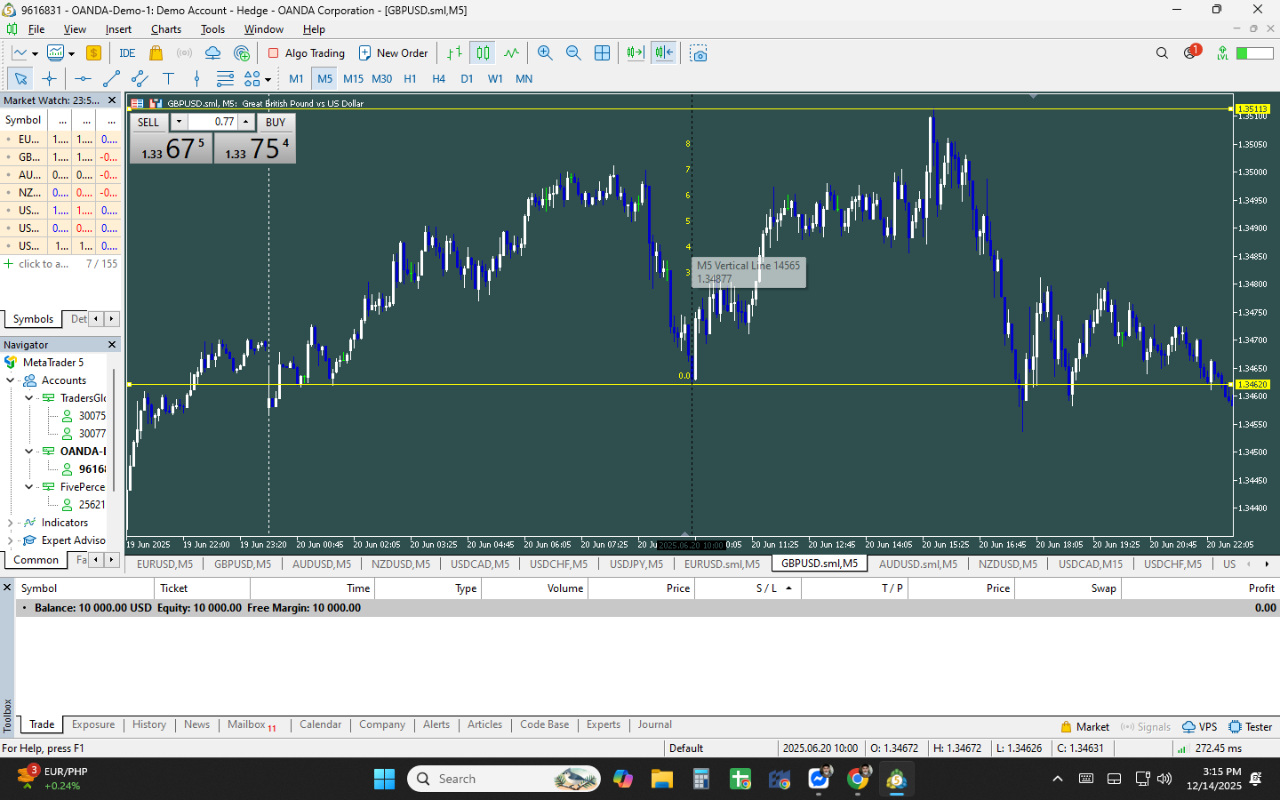Draw a horizontal line on the chart
This screenshot has height=800, width=1280.
tap(83, 79)
